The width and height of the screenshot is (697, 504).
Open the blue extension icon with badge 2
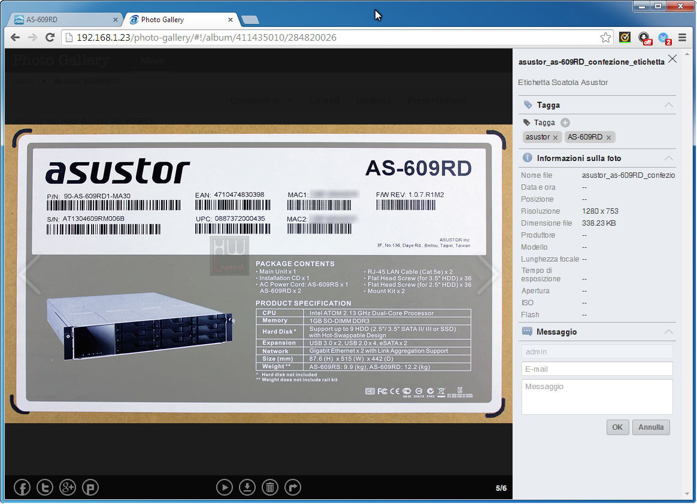pos(665,38)
